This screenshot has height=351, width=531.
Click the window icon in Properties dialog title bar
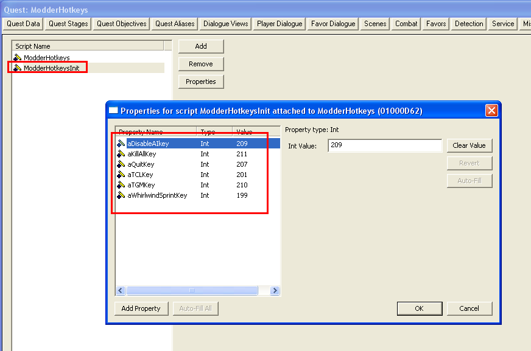pyautogui.click(x=113, y=111)
